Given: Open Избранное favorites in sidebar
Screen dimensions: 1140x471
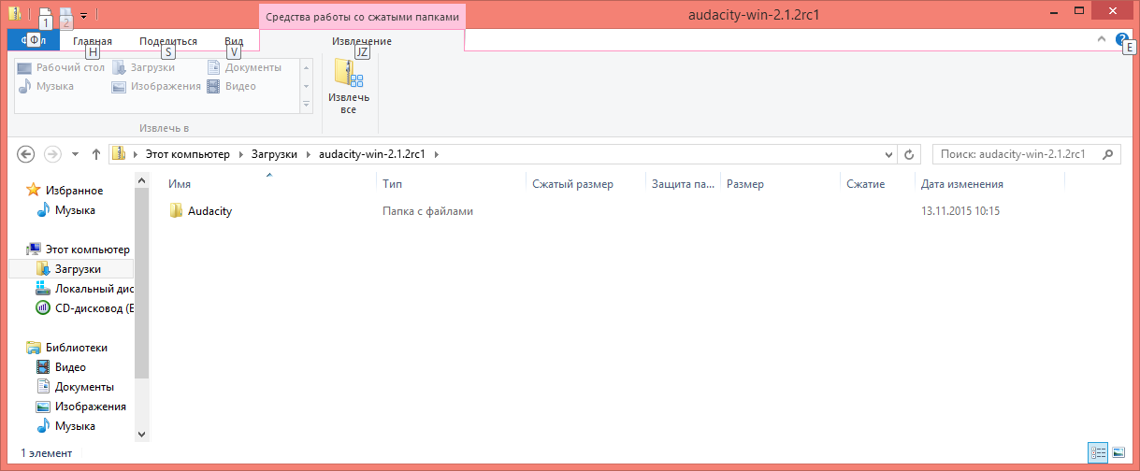Looking at the screenshot, I should click(x=65, y=191).
